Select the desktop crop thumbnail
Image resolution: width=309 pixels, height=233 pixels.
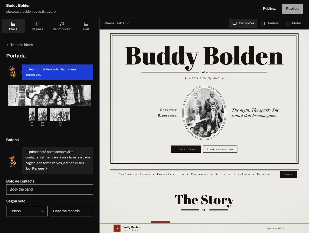60,114
